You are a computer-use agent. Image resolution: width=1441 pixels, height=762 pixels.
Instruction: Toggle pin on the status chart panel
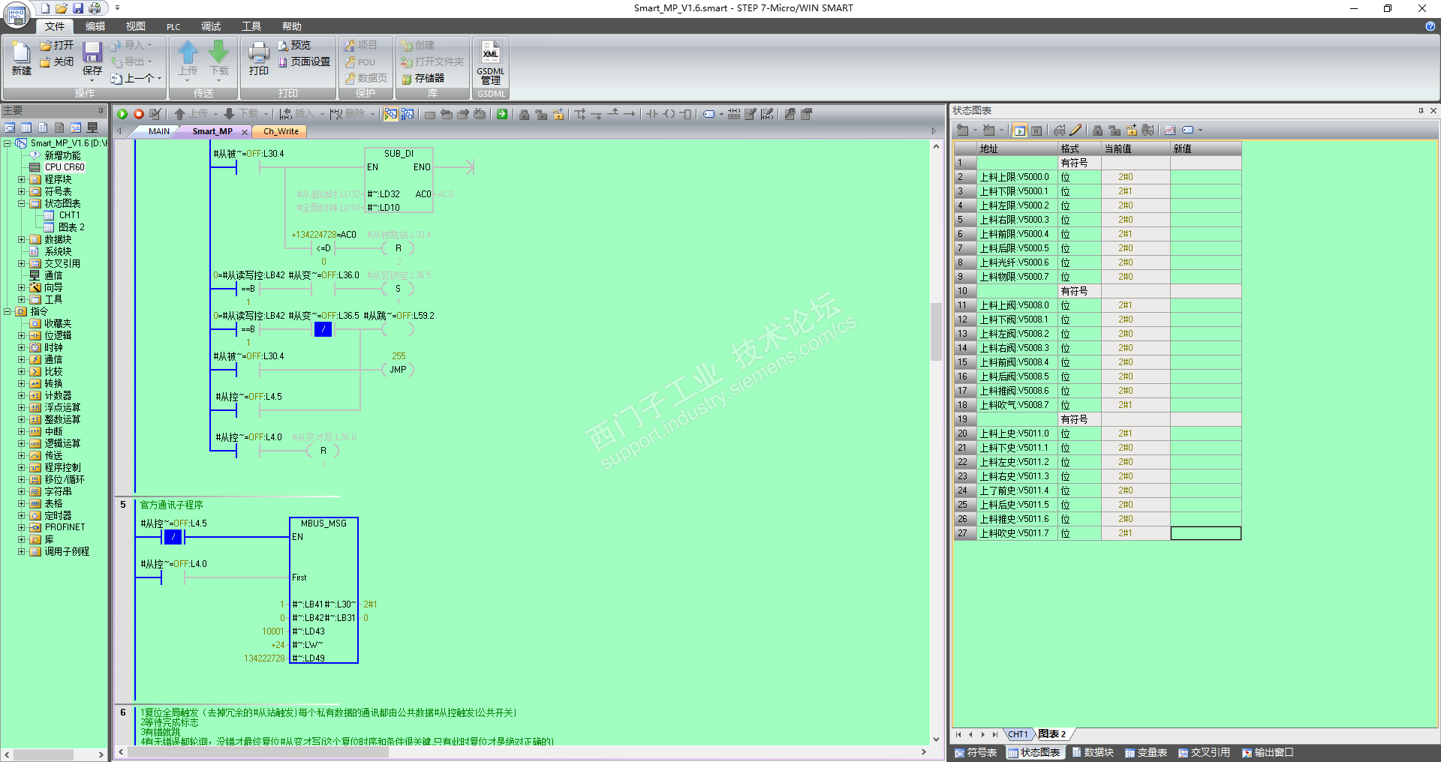click(1421, 110)
